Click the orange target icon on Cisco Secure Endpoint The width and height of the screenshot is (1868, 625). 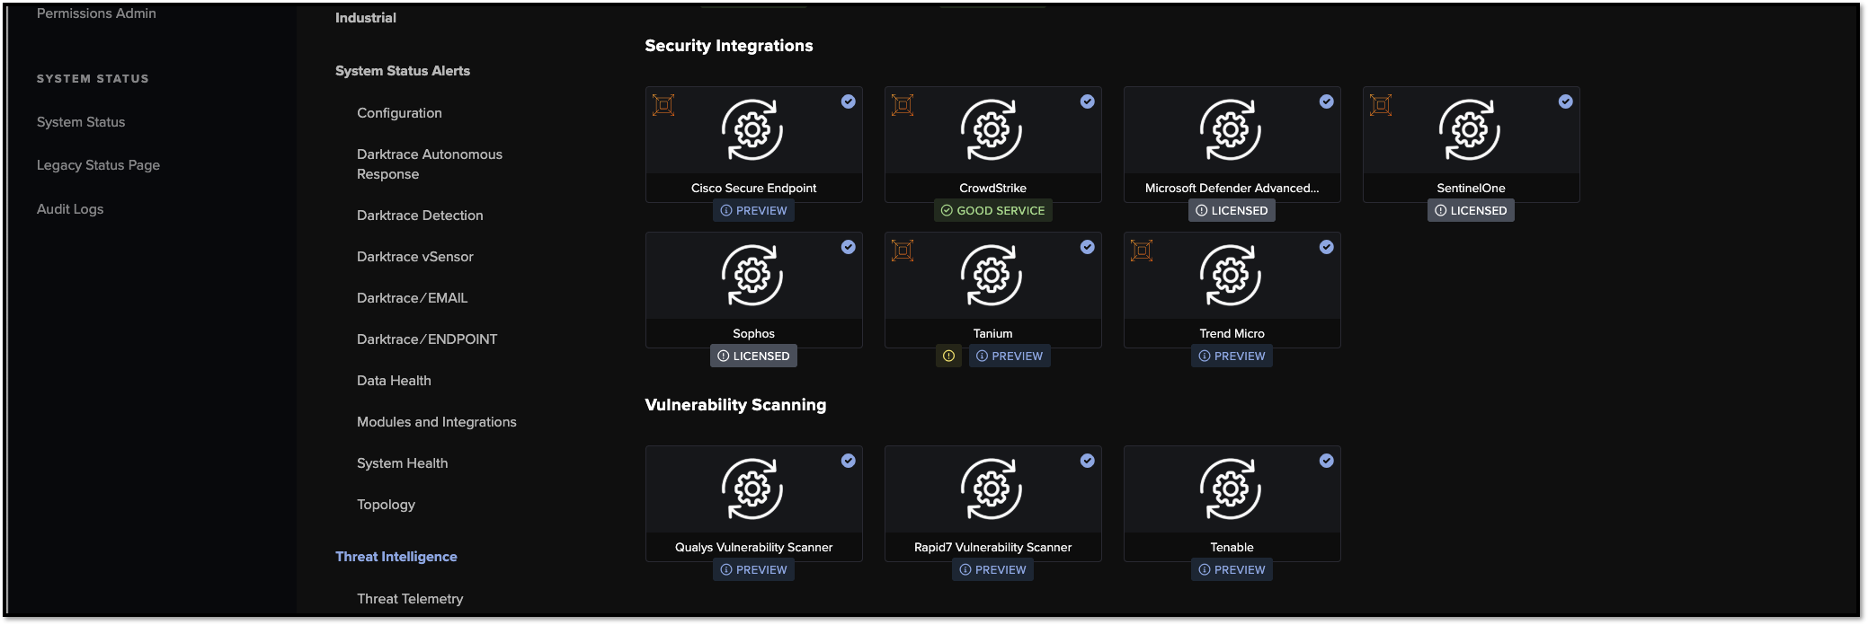click(x=663, y=106)
